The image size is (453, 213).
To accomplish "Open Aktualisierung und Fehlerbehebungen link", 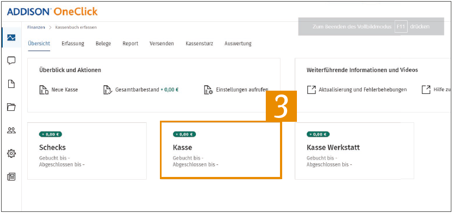I will pos(363,90).
